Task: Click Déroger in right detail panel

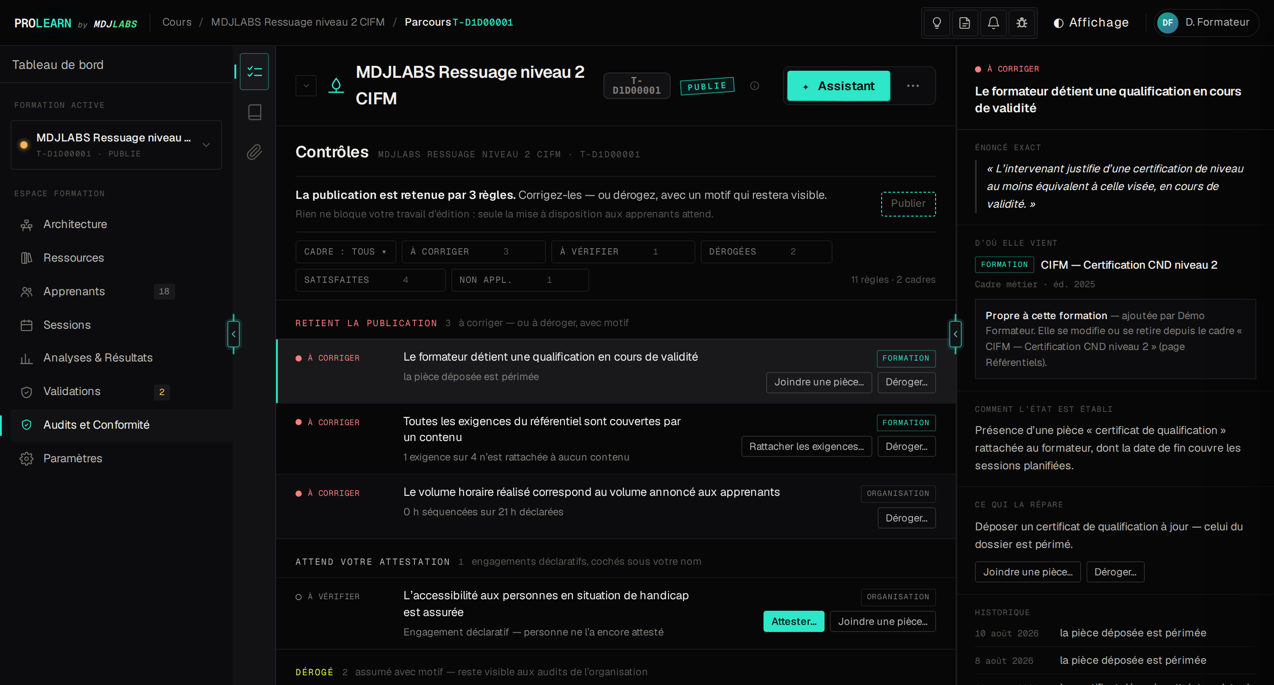Action: coord(1115,572)
